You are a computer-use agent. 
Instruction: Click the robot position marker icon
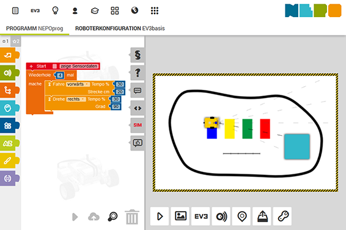242,216
